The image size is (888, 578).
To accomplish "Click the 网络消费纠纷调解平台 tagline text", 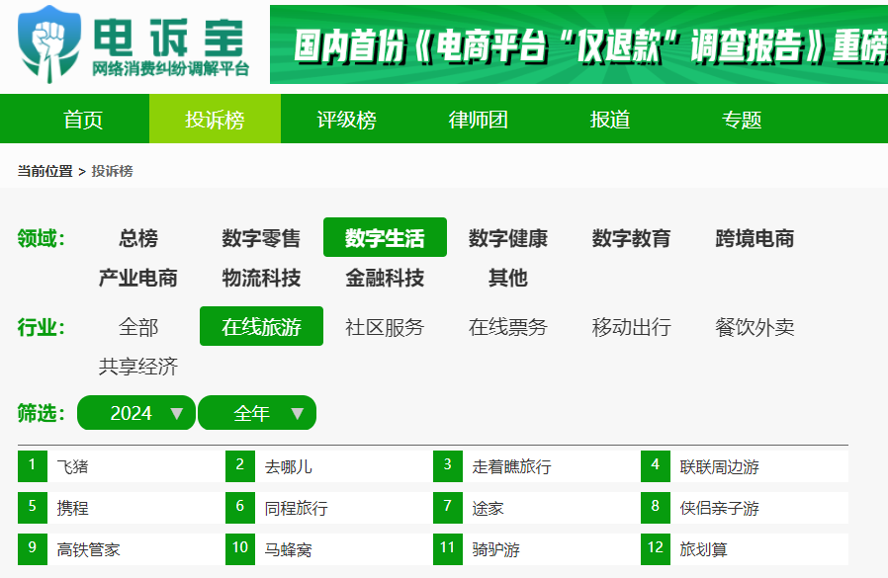I will tap(170, 69).
